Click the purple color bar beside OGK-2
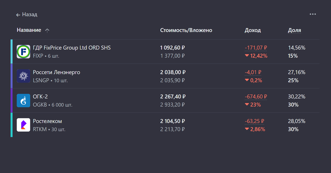Screen dimensions: 331x173 [x=12, y=101]
